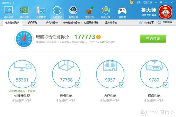Open the 温度管理 temperature management icon
The height and width of the screenshot is (117, 176).
(x=41, y=12)
